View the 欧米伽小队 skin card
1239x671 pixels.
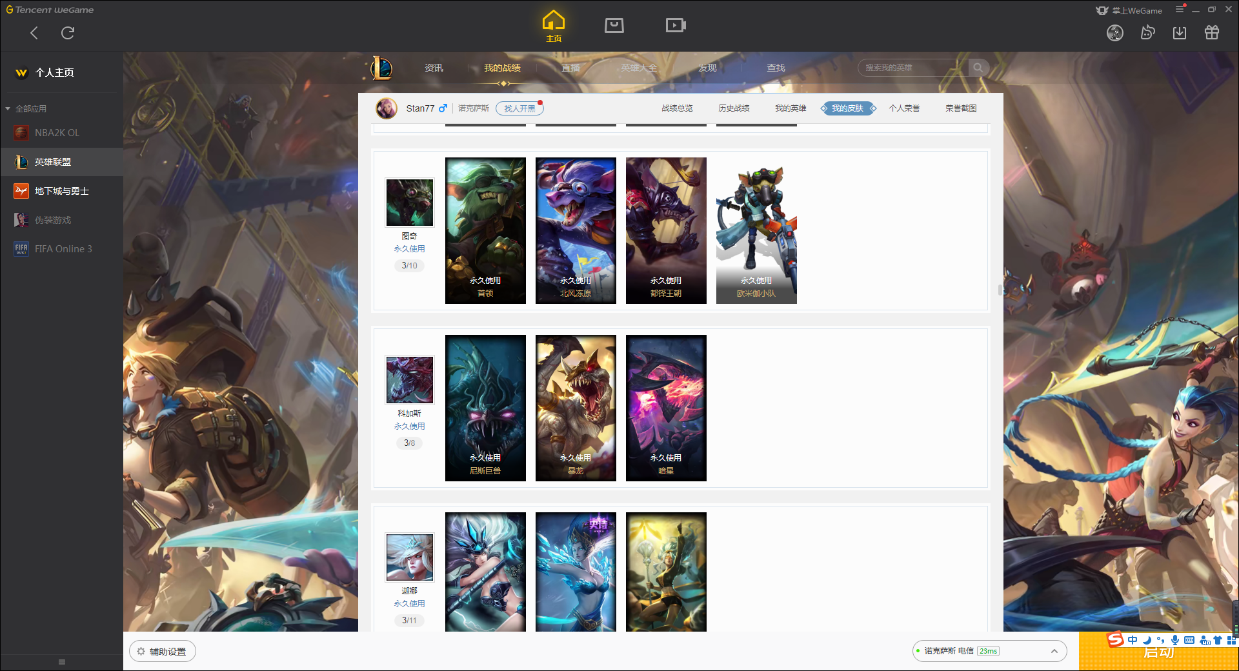click(756, 230)
